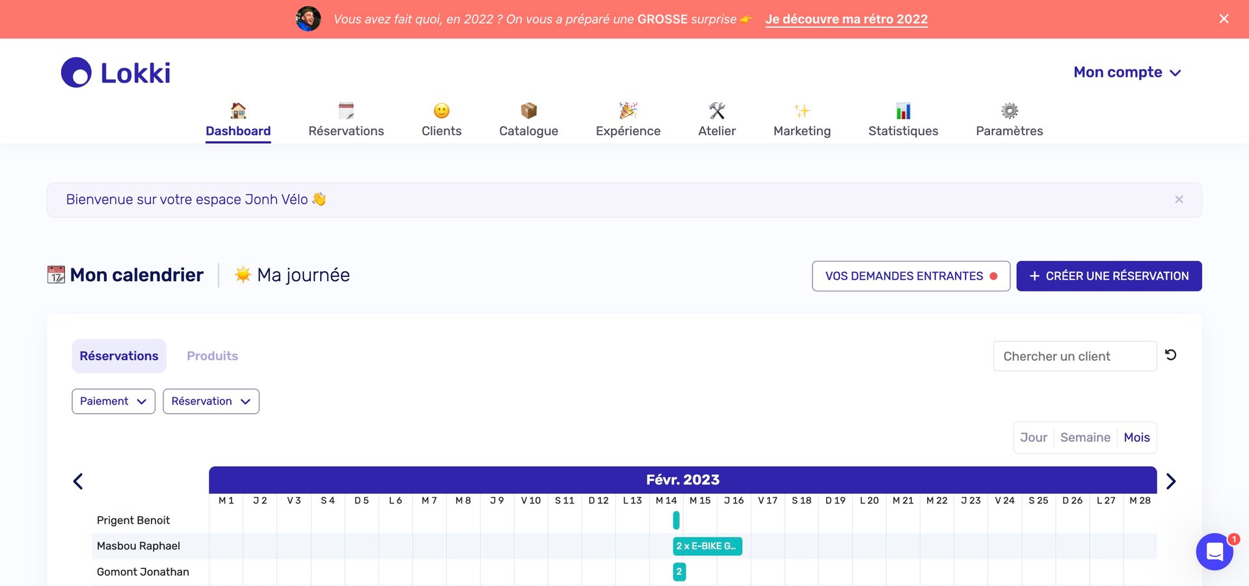This screenshot has height=586, width=1249.
Task: Click the Statistiques bar chart icon
Action: coord(903,111)
